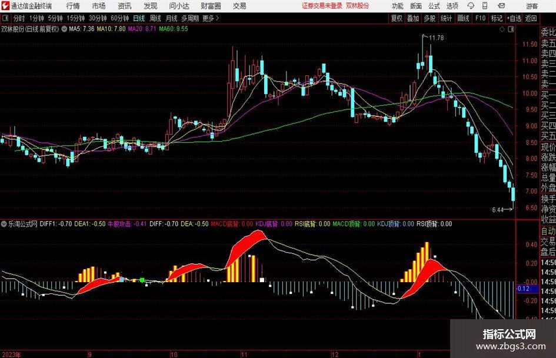This screenshot has height=358, width=556.
Task: Select the 日线 daily period tab
Action: click(x=139, y=18)
